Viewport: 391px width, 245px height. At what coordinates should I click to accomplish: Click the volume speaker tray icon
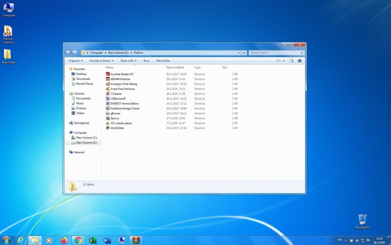(357, 240)
